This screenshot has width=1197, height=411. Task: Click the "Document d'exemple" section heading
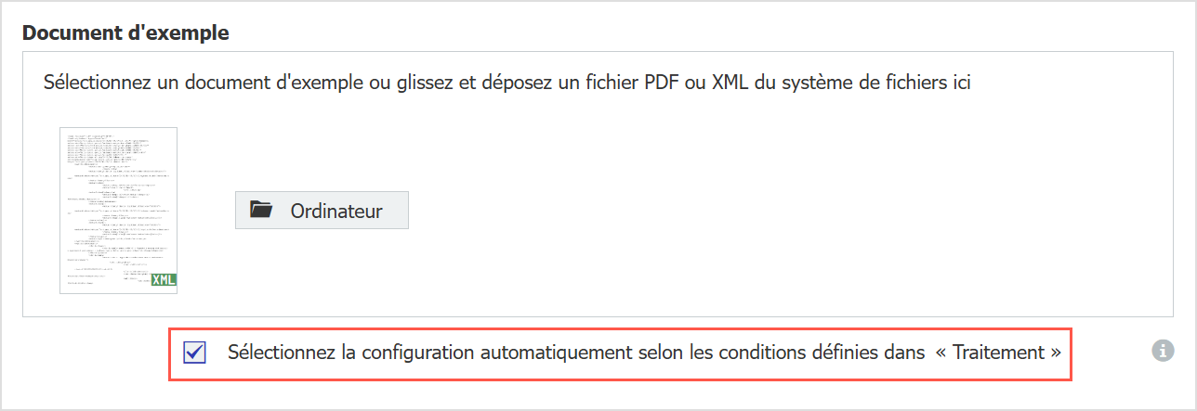[125, 33]
